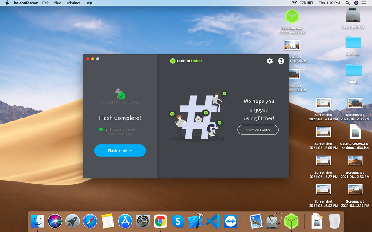Click the Successful target status text

coord(122,129)
